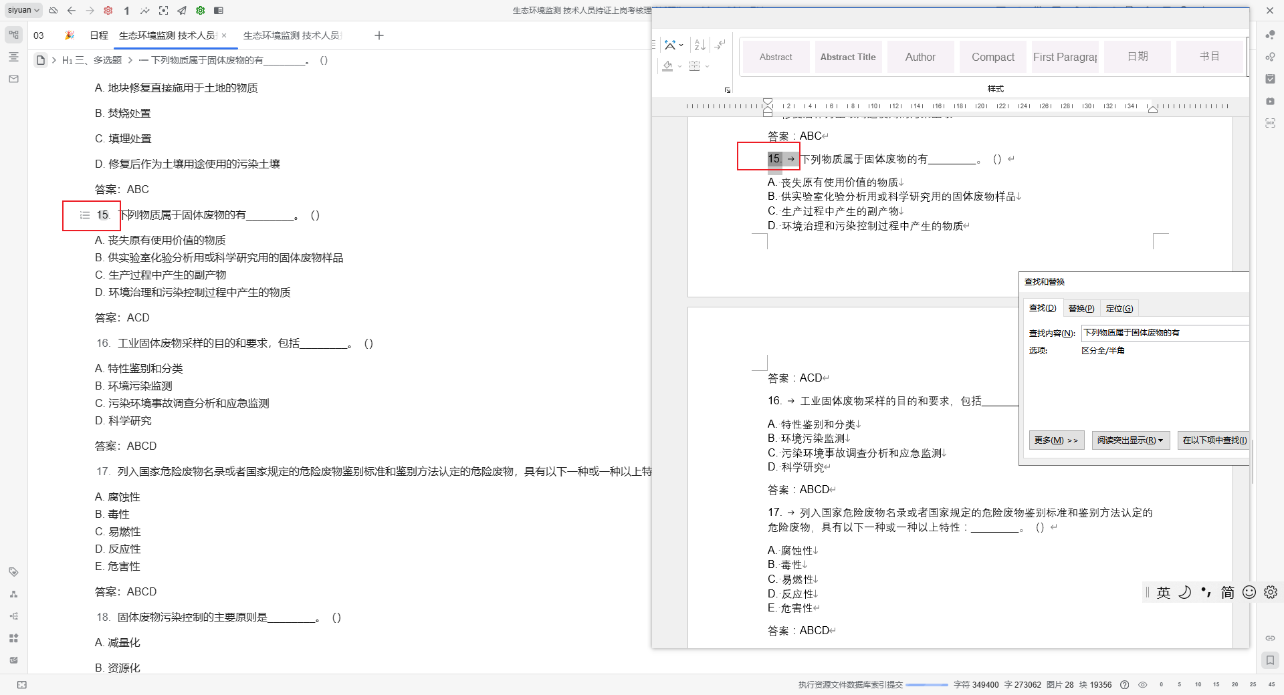Switch to the 替换 tab

coord(1081,308)
